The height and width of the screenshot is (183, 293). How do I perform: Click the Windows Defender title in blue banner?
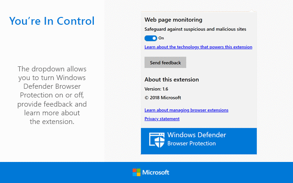point(196,135)
